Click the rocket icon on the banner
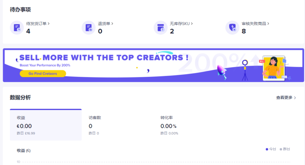This screenshot has width=305, height=165. pyautogui.click(x=221, y=71)
